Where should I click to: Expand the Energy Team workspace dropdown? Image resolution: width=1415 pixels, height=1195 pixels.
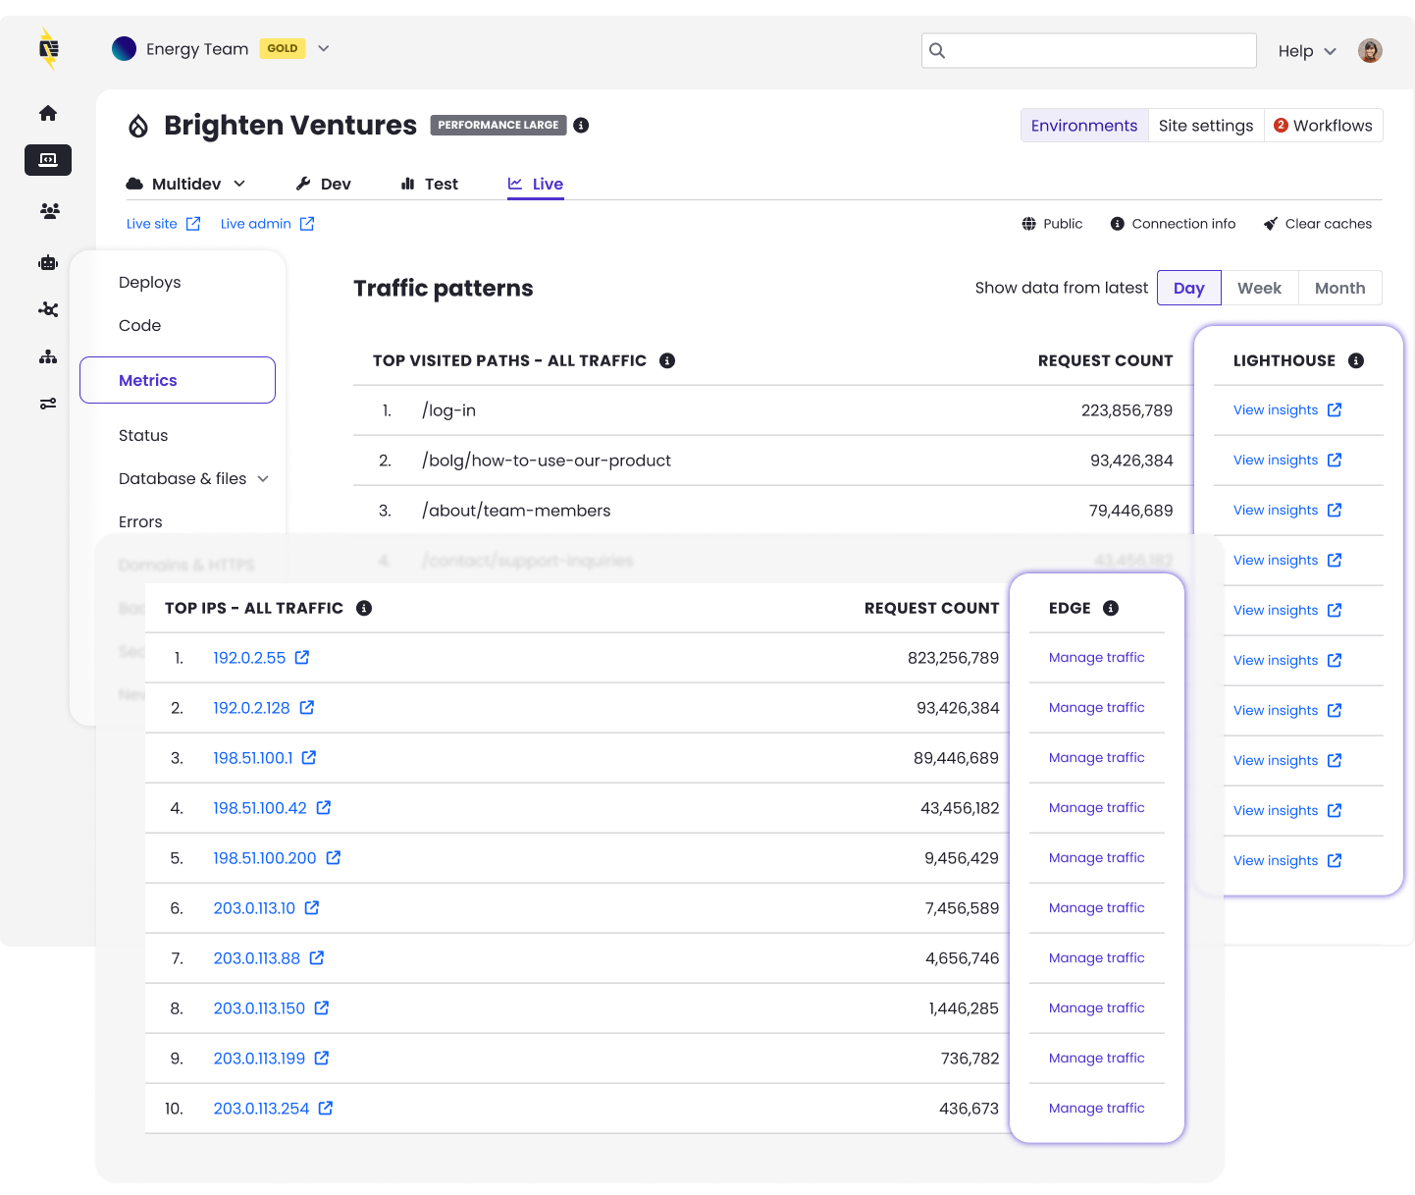[x=324, y=48]
